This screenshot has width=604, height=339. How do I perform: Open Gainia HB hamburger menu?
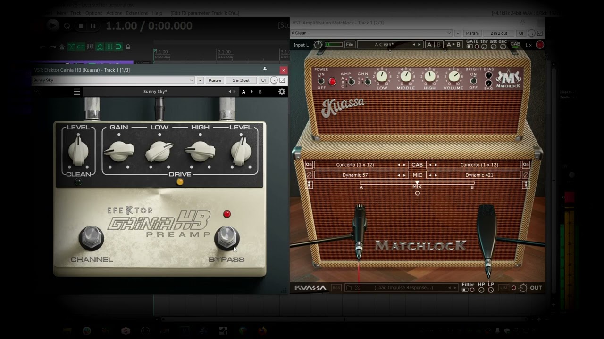pyautogui.click(x=77, y=92)
